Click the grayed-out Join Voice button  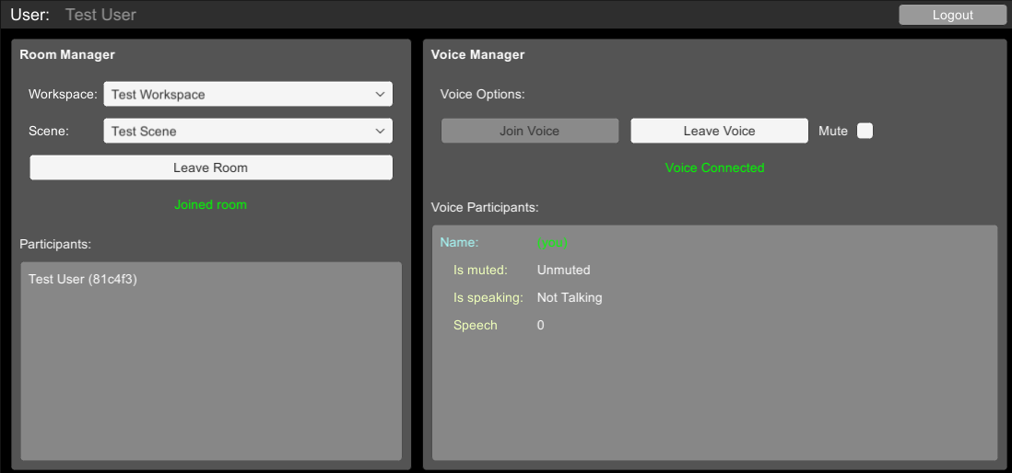[x=530, y=131]
